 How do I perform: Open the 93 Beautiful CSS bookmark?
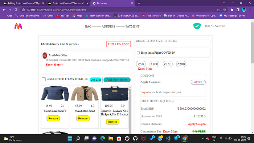tap(126, 16)
